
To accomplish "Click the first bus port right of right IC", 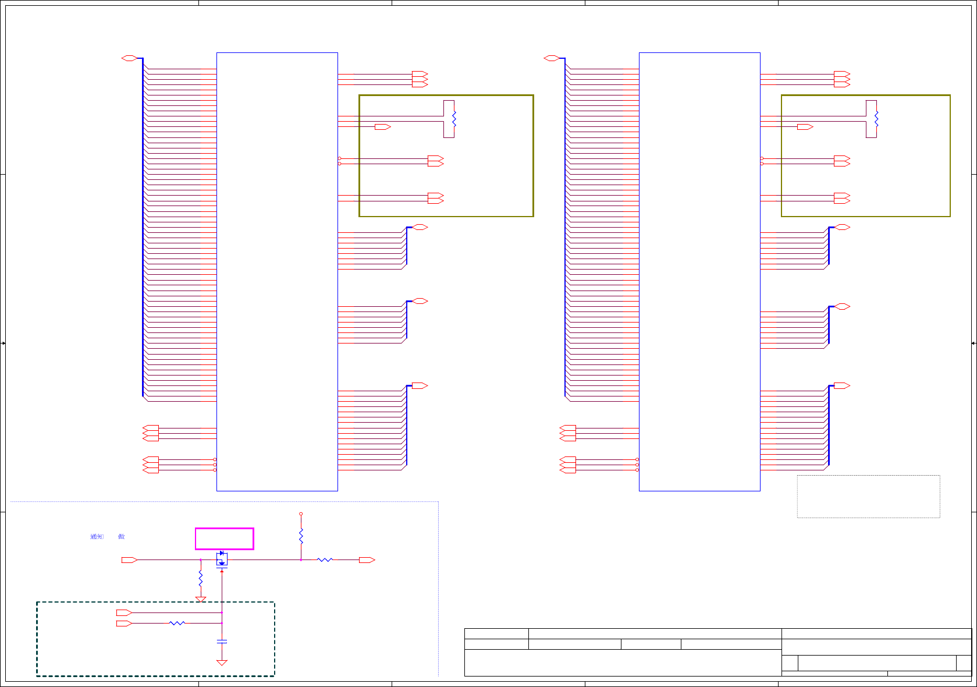I will (x=843, y=227).
